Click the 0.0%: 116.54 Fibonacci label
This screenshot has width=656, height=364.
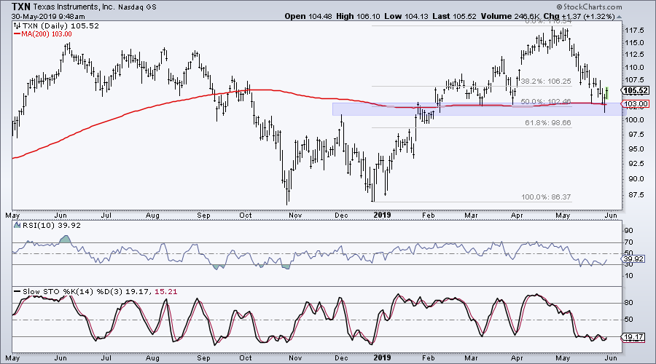548,21
